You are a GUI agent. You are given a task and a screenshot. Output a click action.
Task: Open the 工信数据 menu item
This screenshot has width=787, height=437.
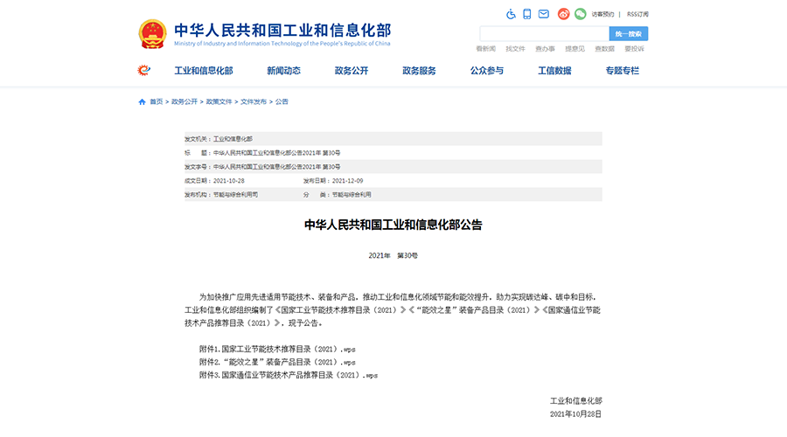point(554,71)
